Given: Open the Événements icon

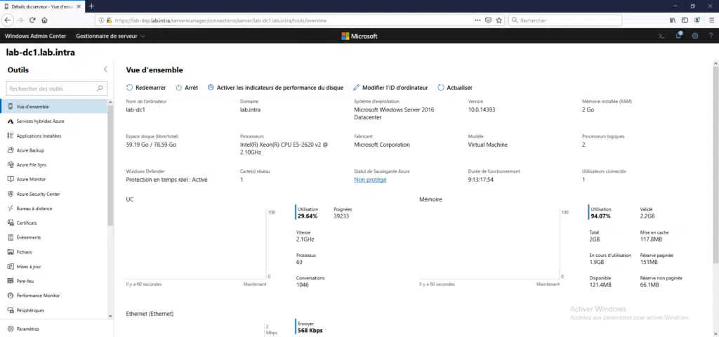Looking at the screenshot, I should point(11,237).
